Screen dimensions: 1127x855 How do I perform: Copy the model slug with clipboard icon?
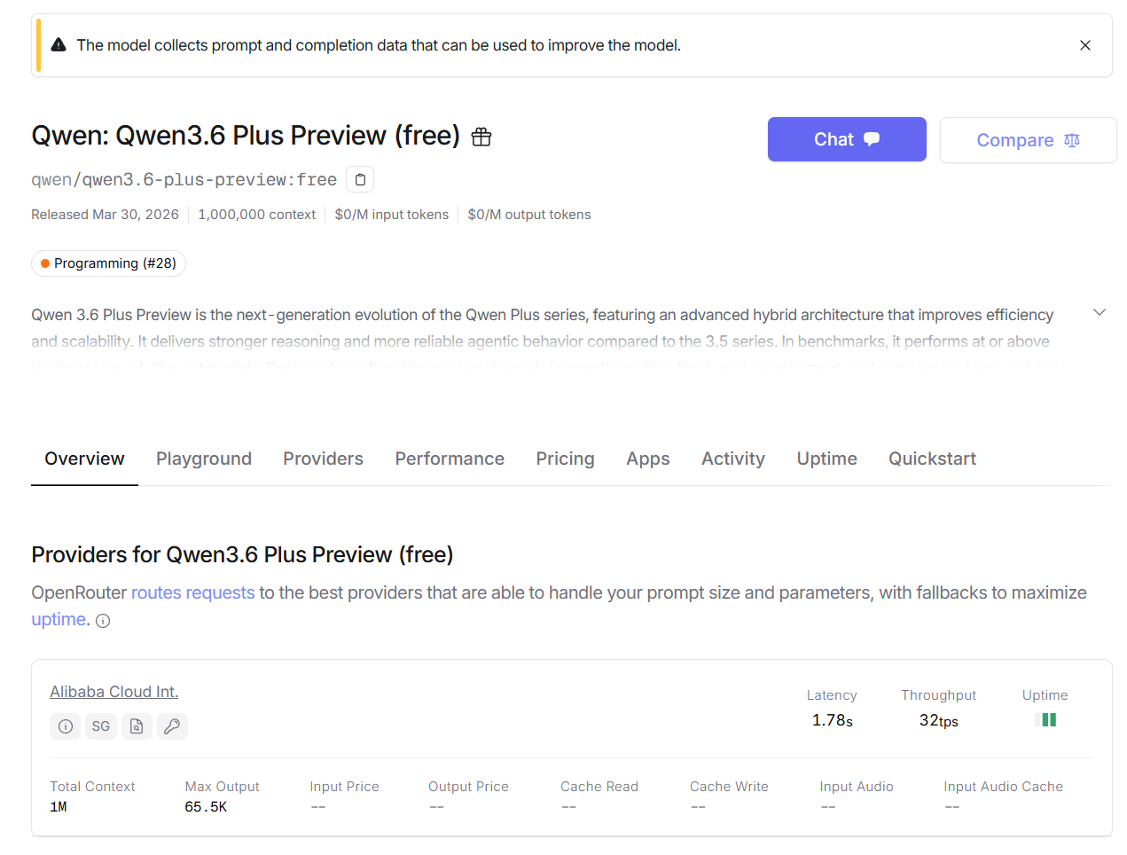point(360,180)
